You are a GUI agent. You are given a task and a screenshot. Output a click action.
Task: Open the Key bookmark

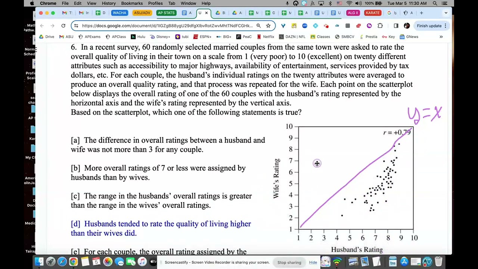coord(388,37)
